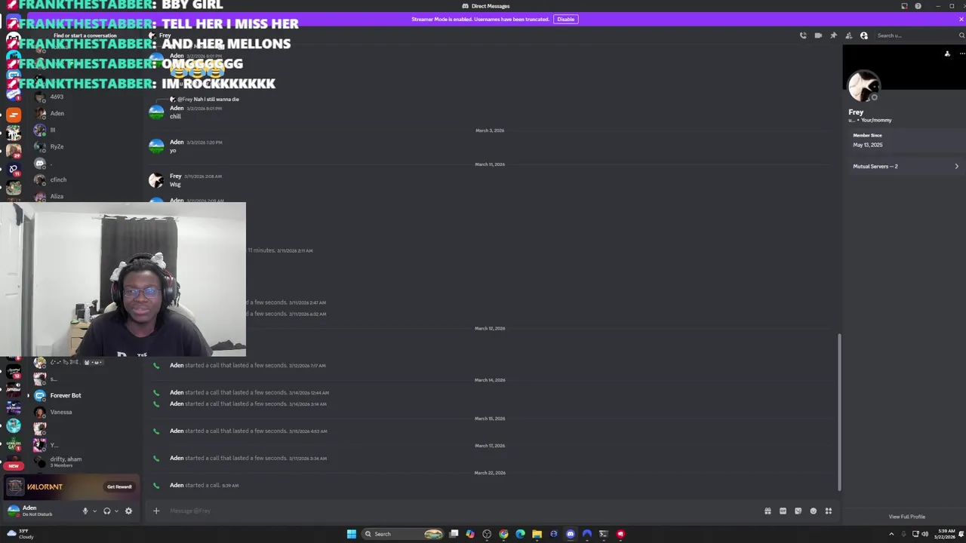Image resolution: width=966 pixels, height=543 pixels.
Task: Open the more options dots on Frey's profile
Action: pos(961,54)
